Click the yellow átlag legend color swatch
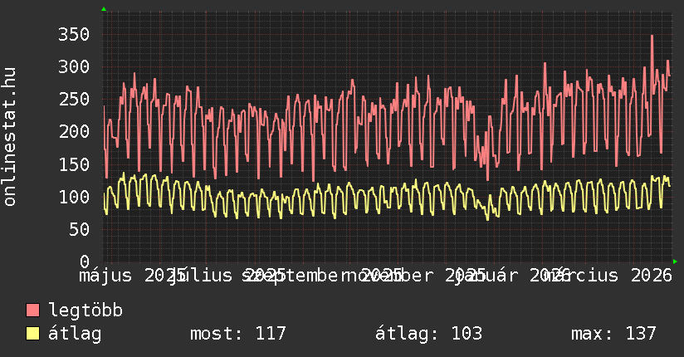The width and height of the screenshot is (684, 357). click(x=32, y=334)
